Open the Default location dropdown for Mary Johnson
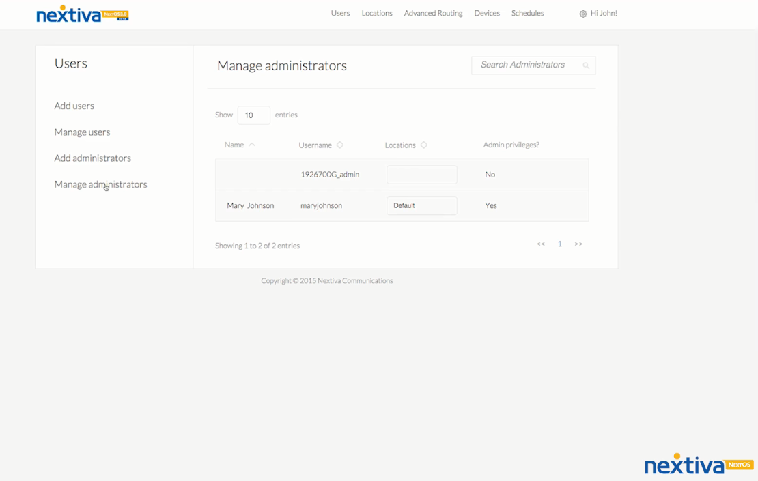 click(421, 205)
